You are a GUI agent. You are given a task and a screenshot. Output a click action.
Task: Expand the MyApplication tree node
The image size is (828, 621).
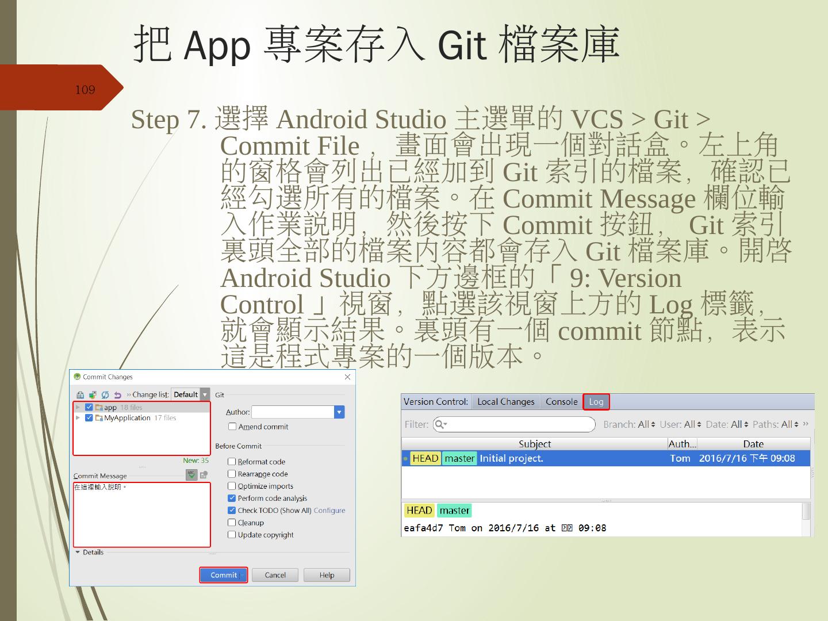coord(78,418)
